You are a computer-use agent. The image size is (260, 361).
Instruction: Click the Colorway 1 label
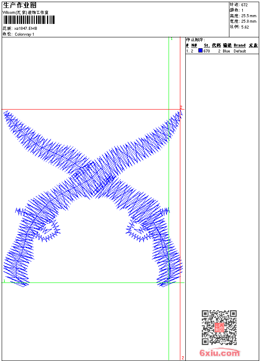[25, 34]
